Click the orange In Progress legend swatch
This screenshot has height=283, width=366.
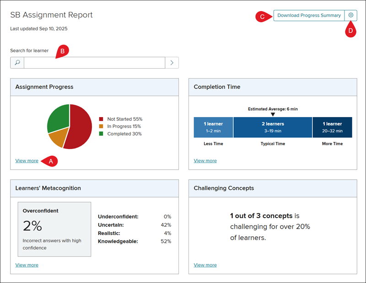point(102,126)
